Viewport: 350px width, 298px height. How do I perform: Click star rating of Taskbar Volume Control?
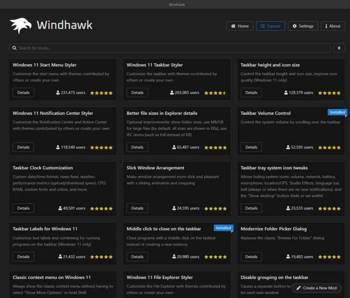[x=329, y=147]
